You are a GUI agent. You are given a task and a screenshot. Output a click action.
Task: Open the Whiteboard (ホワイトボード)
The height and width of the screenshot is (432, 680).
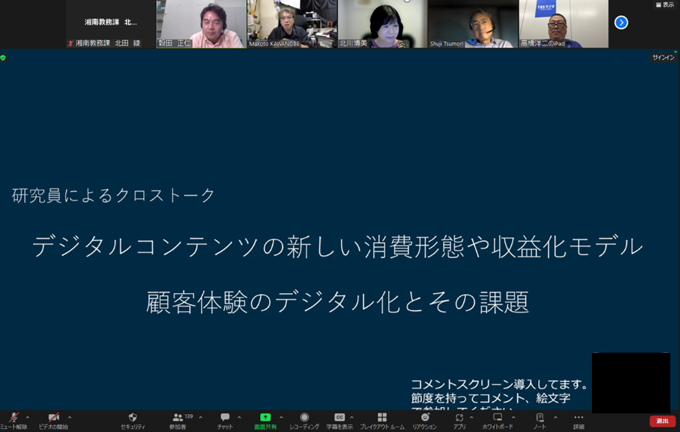pyautogui.click(x=498, y=419)
